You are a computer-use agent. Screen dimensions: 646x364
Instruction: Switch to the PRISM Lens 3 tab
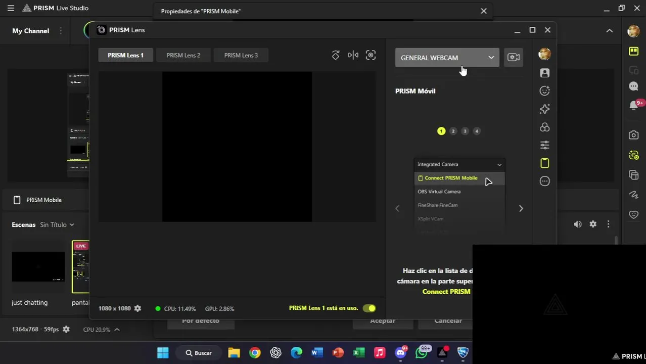coord(241,55)
